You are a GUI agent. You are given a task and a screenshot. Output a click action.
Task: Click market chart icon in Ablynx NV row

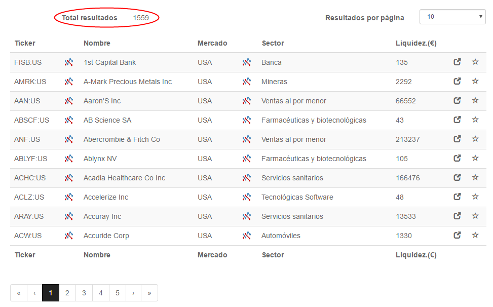coord(246,159)
